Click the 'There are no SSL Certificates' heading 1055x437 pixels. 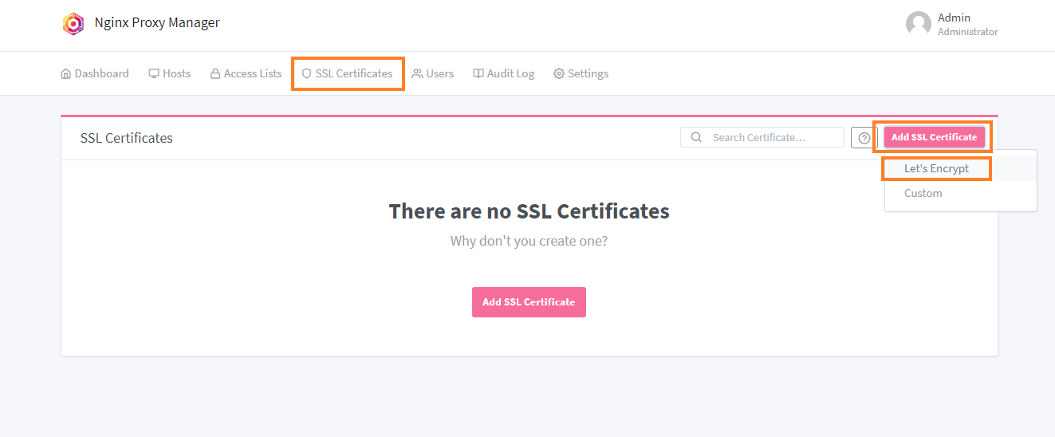tap(529, 211)
